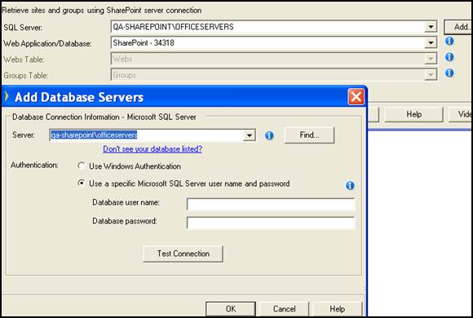This screenshot has height=318, width=473.
Task: Click Help button in the background window
Action: point(414,114)
